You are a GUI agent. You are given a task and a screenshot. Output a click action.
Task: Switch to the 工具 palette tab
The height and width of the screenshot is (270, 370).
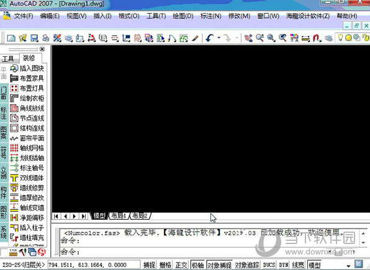(x=8, y=59)
